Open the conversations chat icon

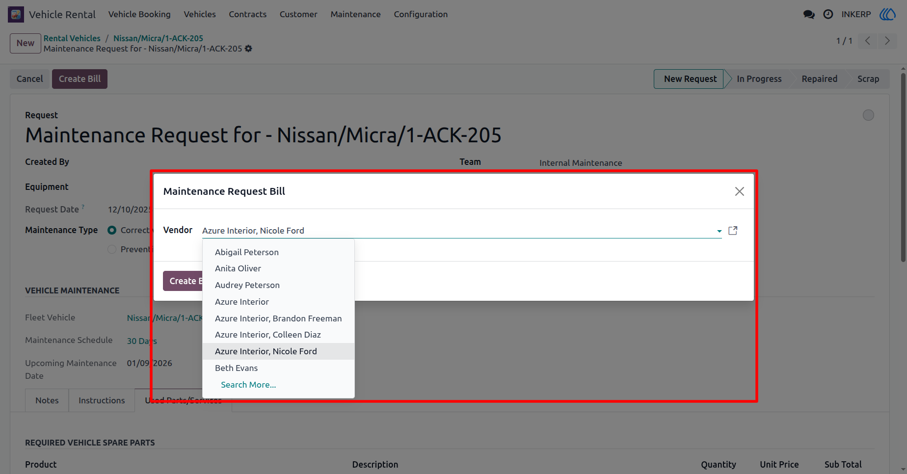pos(809,14)
